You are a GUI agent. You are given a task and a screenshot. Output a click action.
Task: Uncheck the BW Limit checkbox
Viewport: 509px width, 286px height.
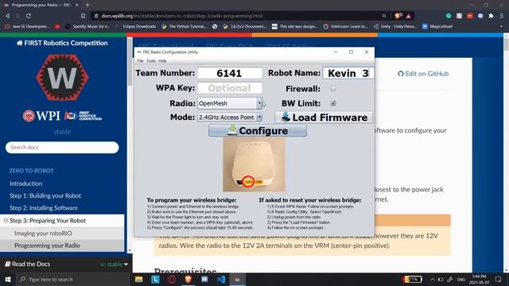[333, 103]
